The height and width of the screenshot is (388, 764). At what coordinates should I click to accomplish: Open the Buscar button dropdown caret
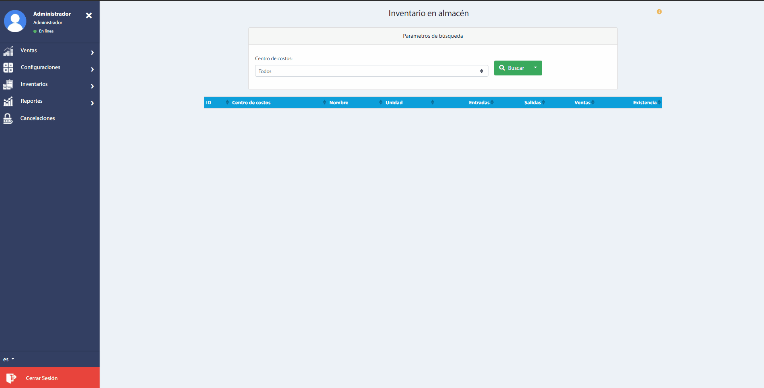coord(535,68)
